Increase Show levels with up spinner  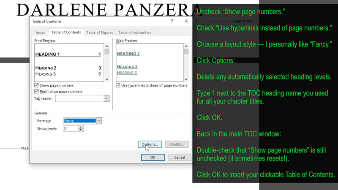click(x=81, y=127)
